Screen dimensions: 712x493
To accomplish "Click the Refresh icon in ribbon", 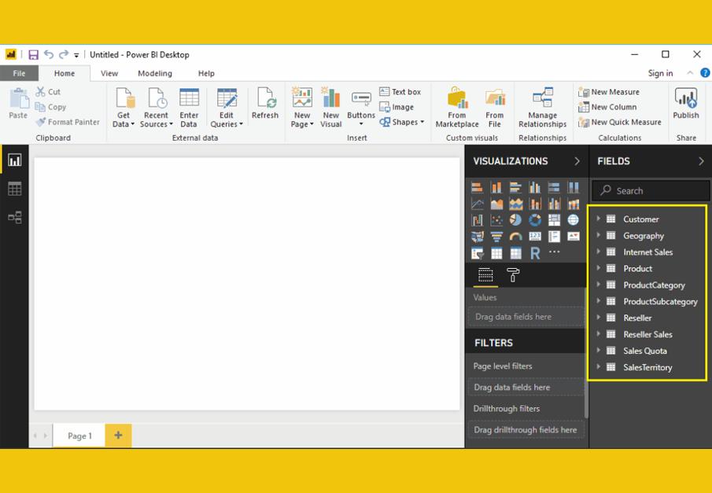I will pos(265,105).
